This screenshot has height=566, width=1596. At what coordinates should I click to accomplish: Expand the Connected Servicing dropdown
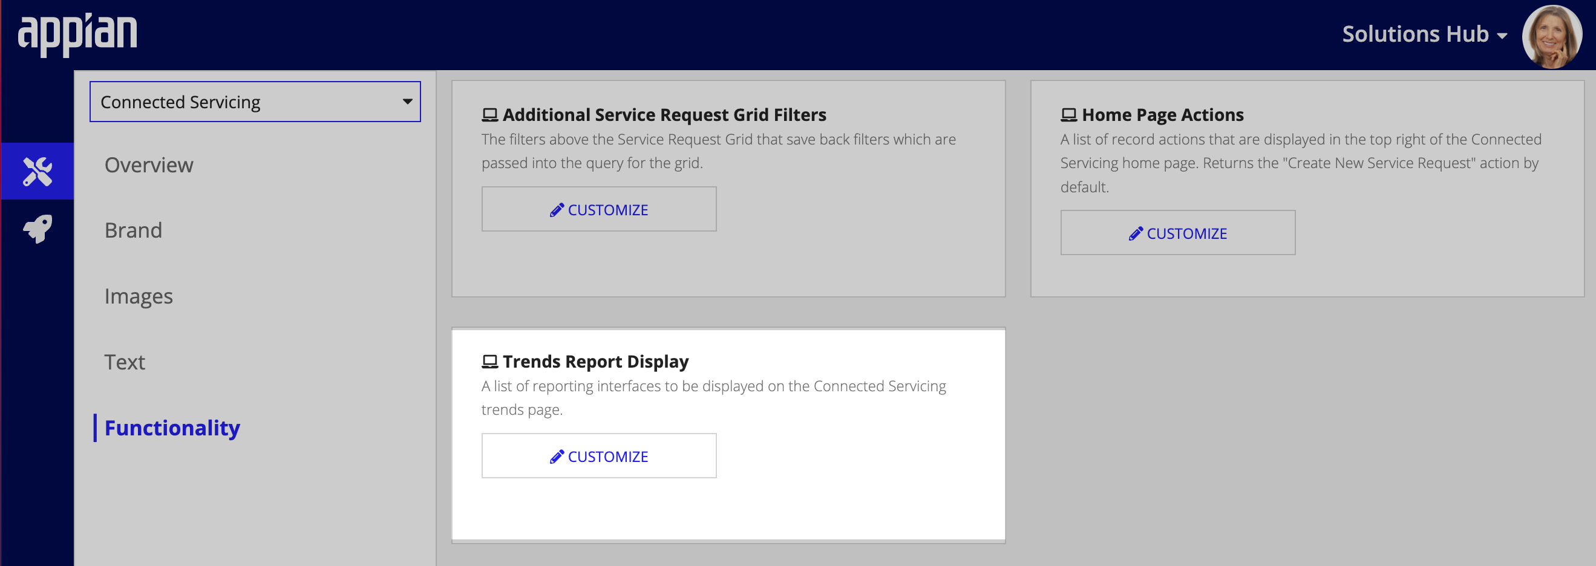click(x=255, y=102)
